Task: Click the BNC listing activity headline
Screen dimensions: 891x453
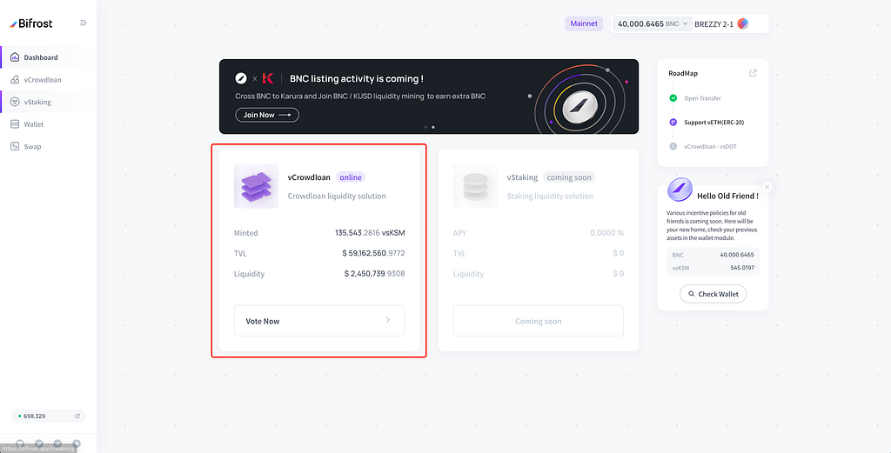Action: 356,79
